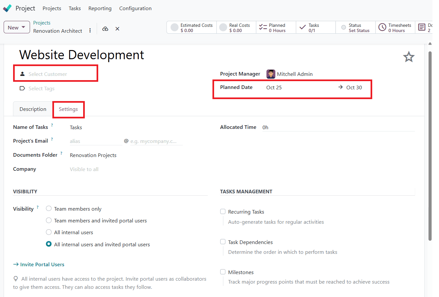
Task: Open the Estimated Costs stat button
Action: click(x=192, y=27)
